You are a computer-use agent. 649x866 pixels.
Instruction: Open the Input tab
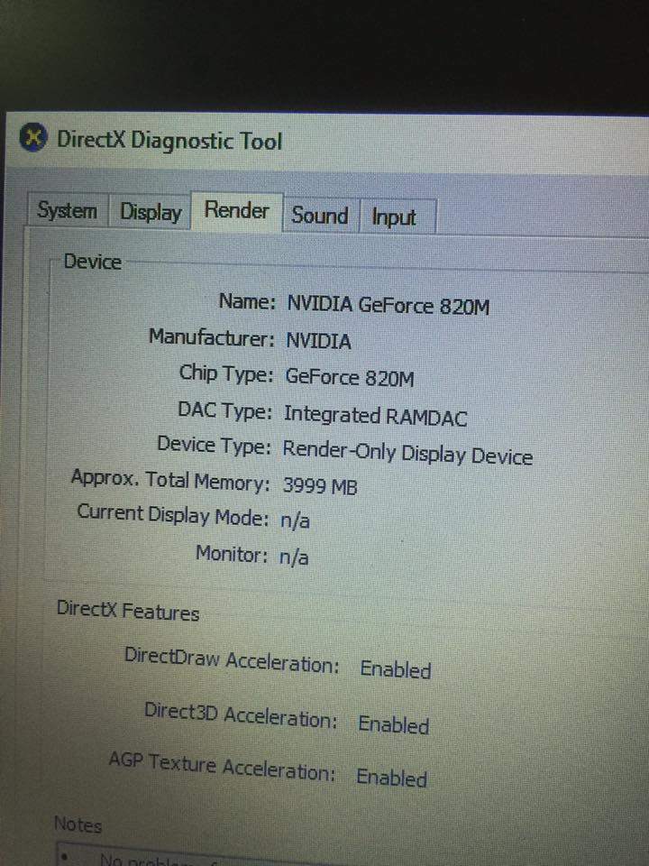click(394, 218)
